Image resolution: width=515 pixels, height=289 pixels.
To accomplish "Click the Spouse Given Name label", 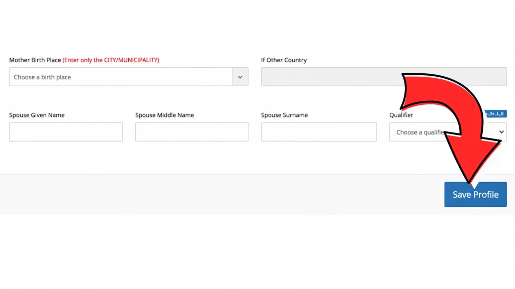I will (37, 115).
